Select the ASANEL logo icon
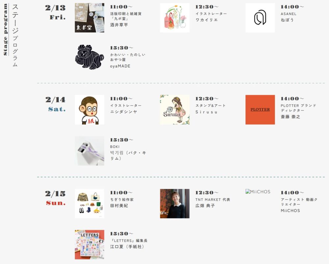 (260, 18)
